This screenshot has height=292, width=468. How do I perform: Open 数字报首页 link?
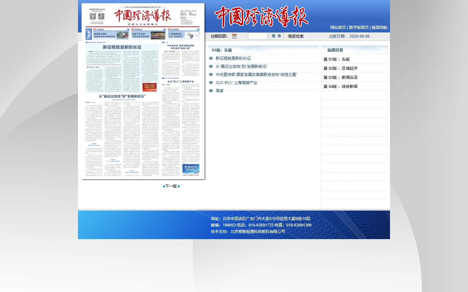click(x=359, y=28)
